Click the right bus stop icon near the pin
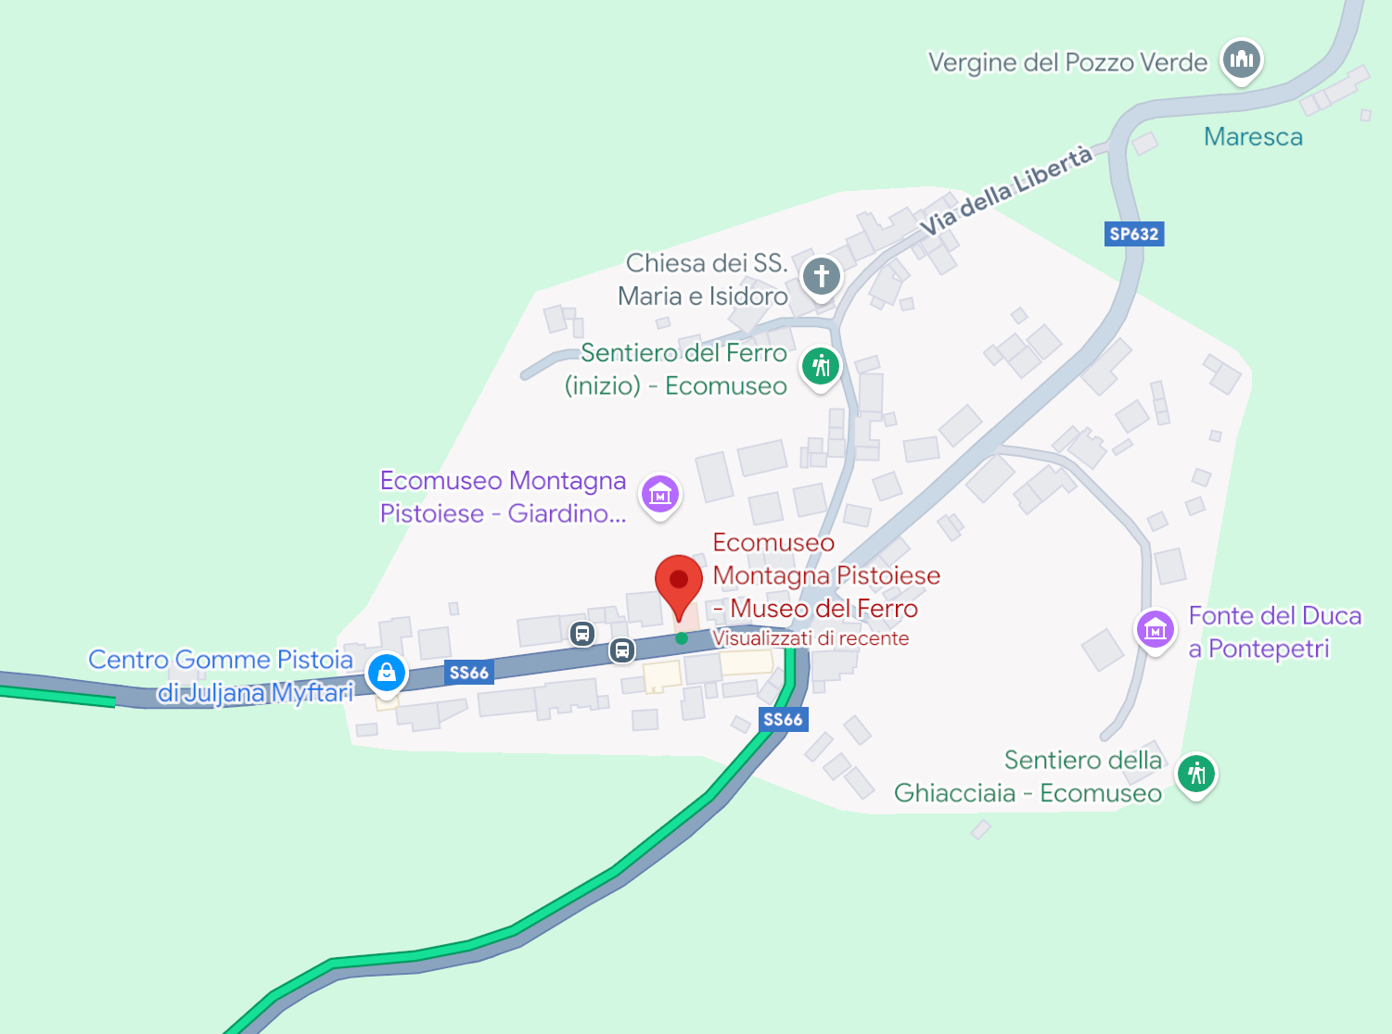The image size is (1392, 1034). pyautogui.click(x=622, y=650)
